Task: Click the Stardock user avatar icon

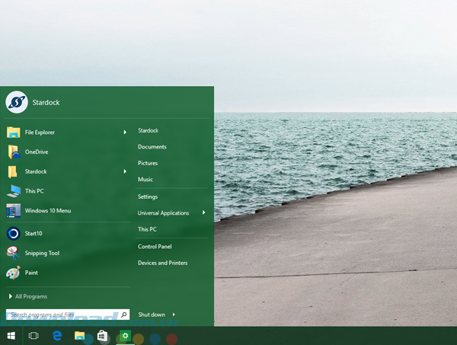Action: (17, 102)
